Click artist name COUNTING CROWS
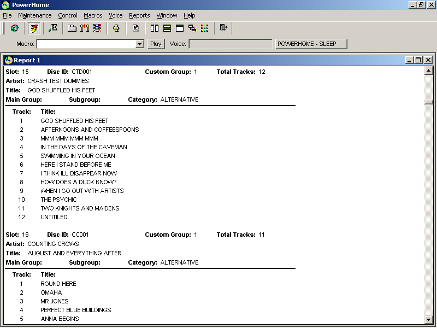 pos(53,244)
